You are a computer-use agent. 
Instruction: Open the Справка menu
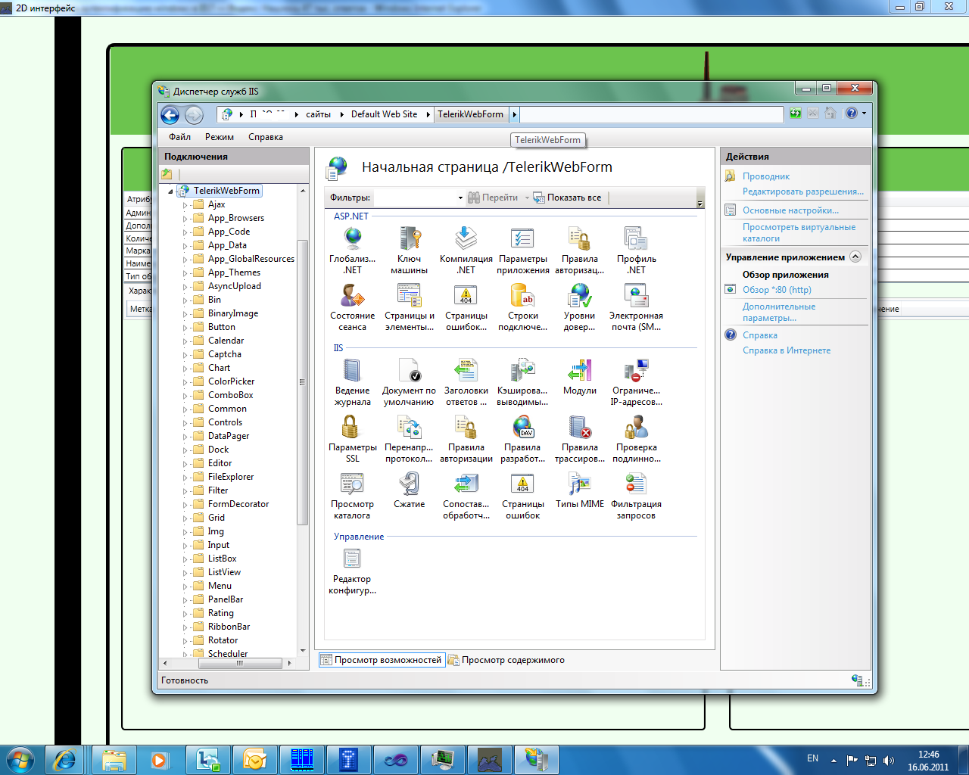(266, 137)
